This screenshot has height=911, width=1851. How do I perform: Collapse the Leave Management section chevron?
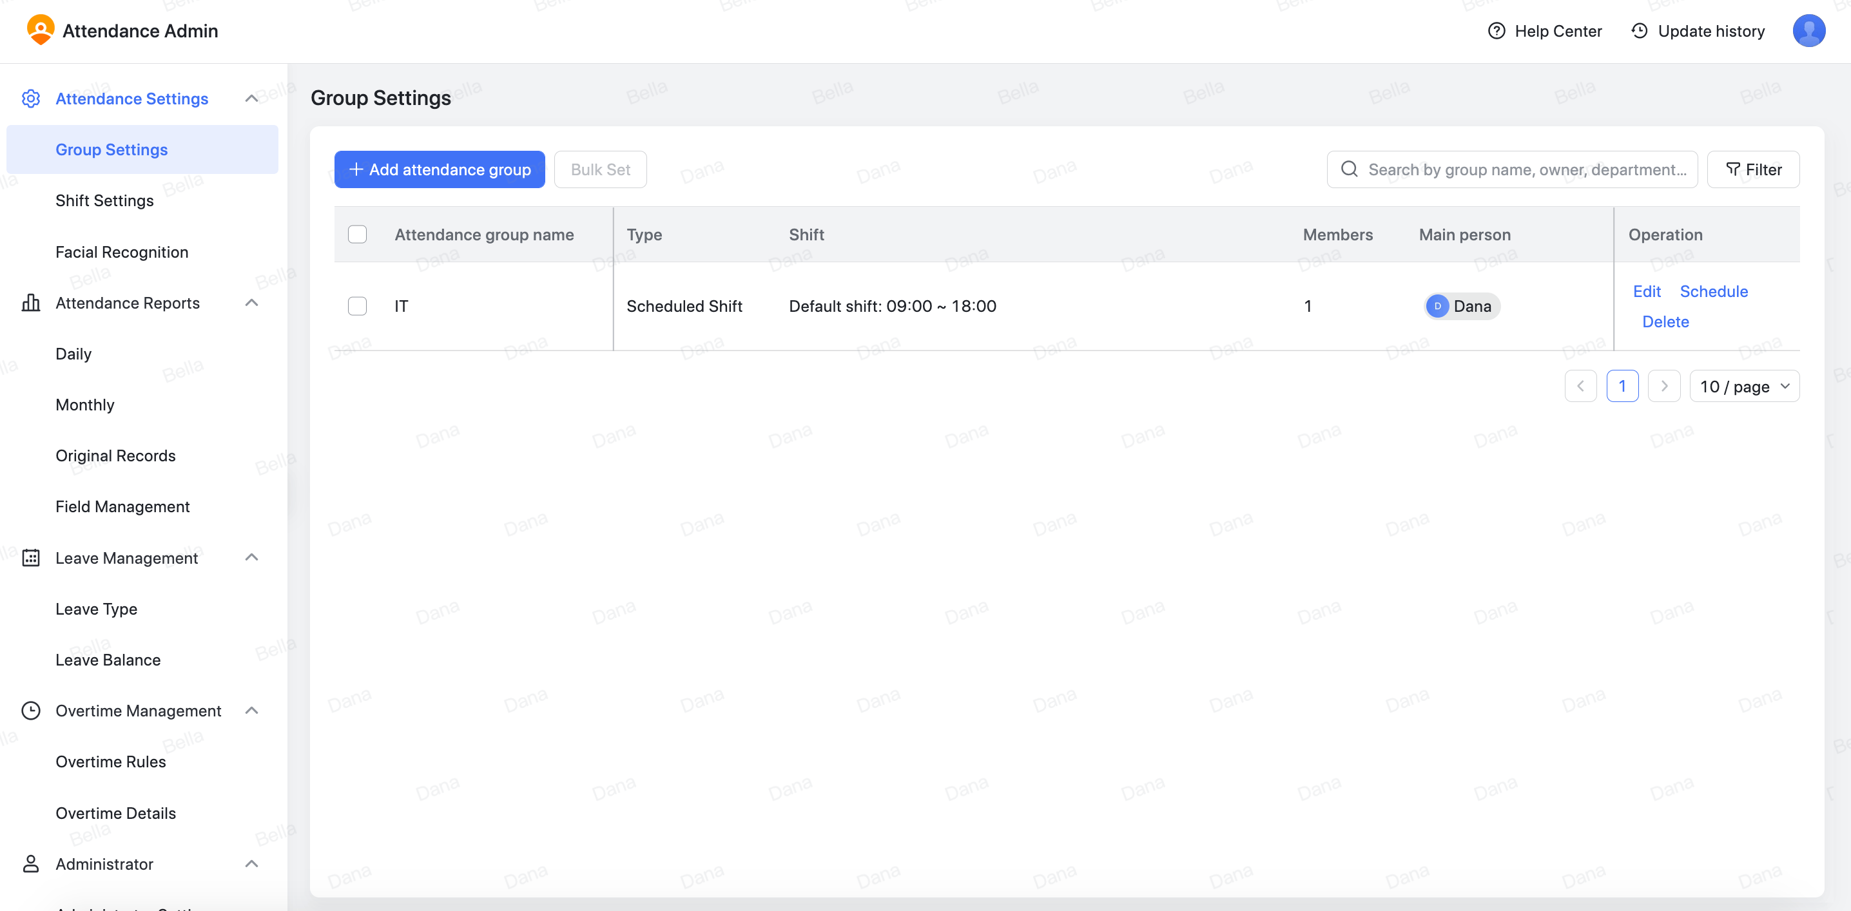click(251, 557)
